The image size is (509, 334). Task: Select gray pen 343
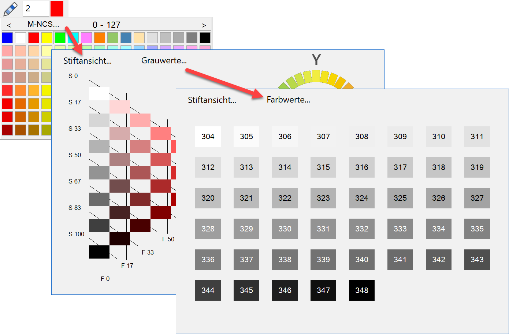tap(477, 260)
